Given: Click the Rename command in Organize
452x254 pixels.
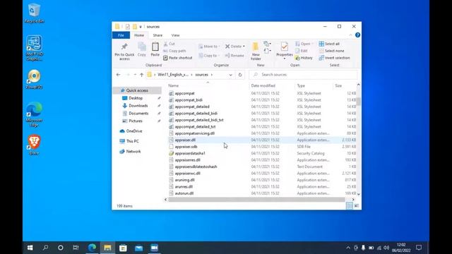Looking at the screenshot, I should pyautogui.click(x=234, y=55).
